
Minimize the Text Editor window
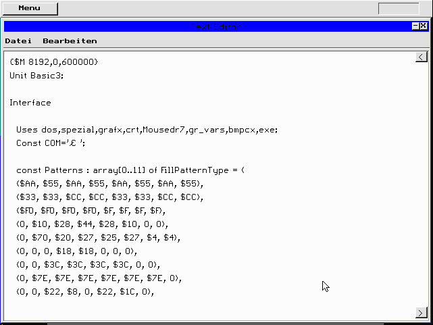(415, 26)
